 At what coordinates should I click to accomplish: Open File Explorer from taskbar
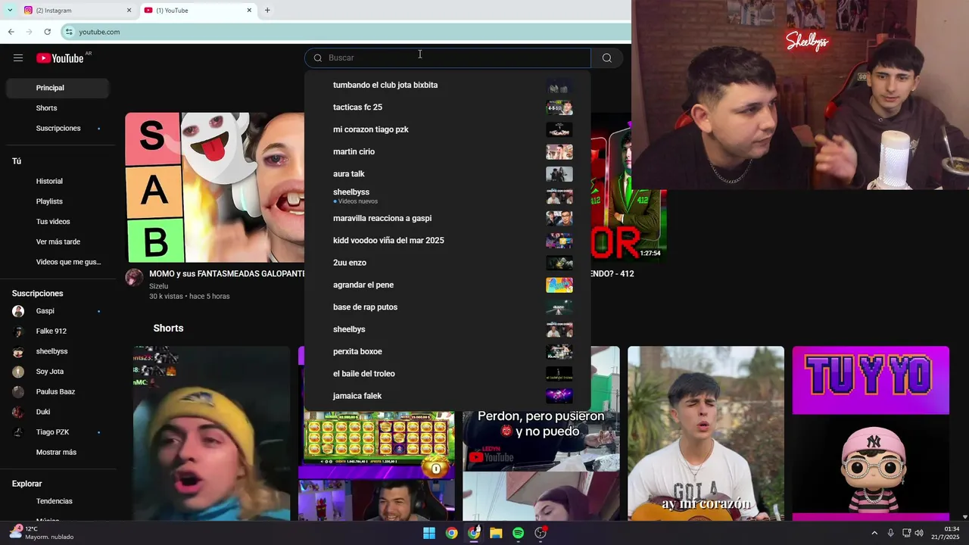click(x=496, y=533)
